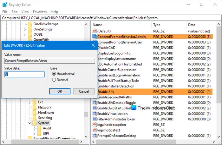Click the Registry Editor app icon in title bar

point(4,4)
